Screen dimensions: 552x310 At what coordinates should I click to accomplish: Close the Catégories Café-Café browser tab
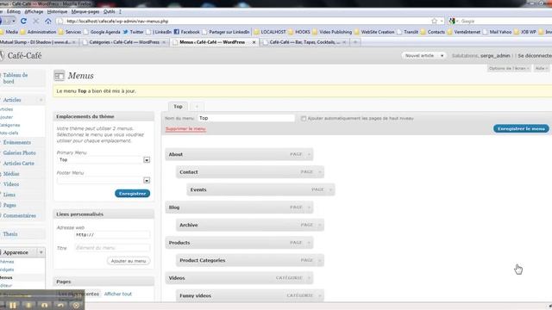click(x=164, y=42)
